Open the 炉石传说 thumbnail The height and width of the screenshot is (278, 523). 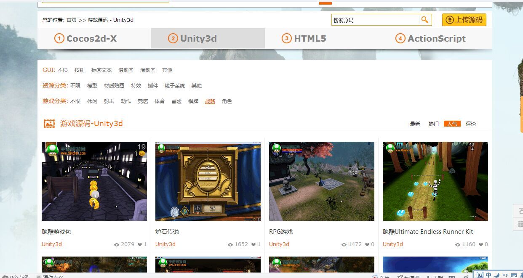pyautogui.click(x=208, y=181)
